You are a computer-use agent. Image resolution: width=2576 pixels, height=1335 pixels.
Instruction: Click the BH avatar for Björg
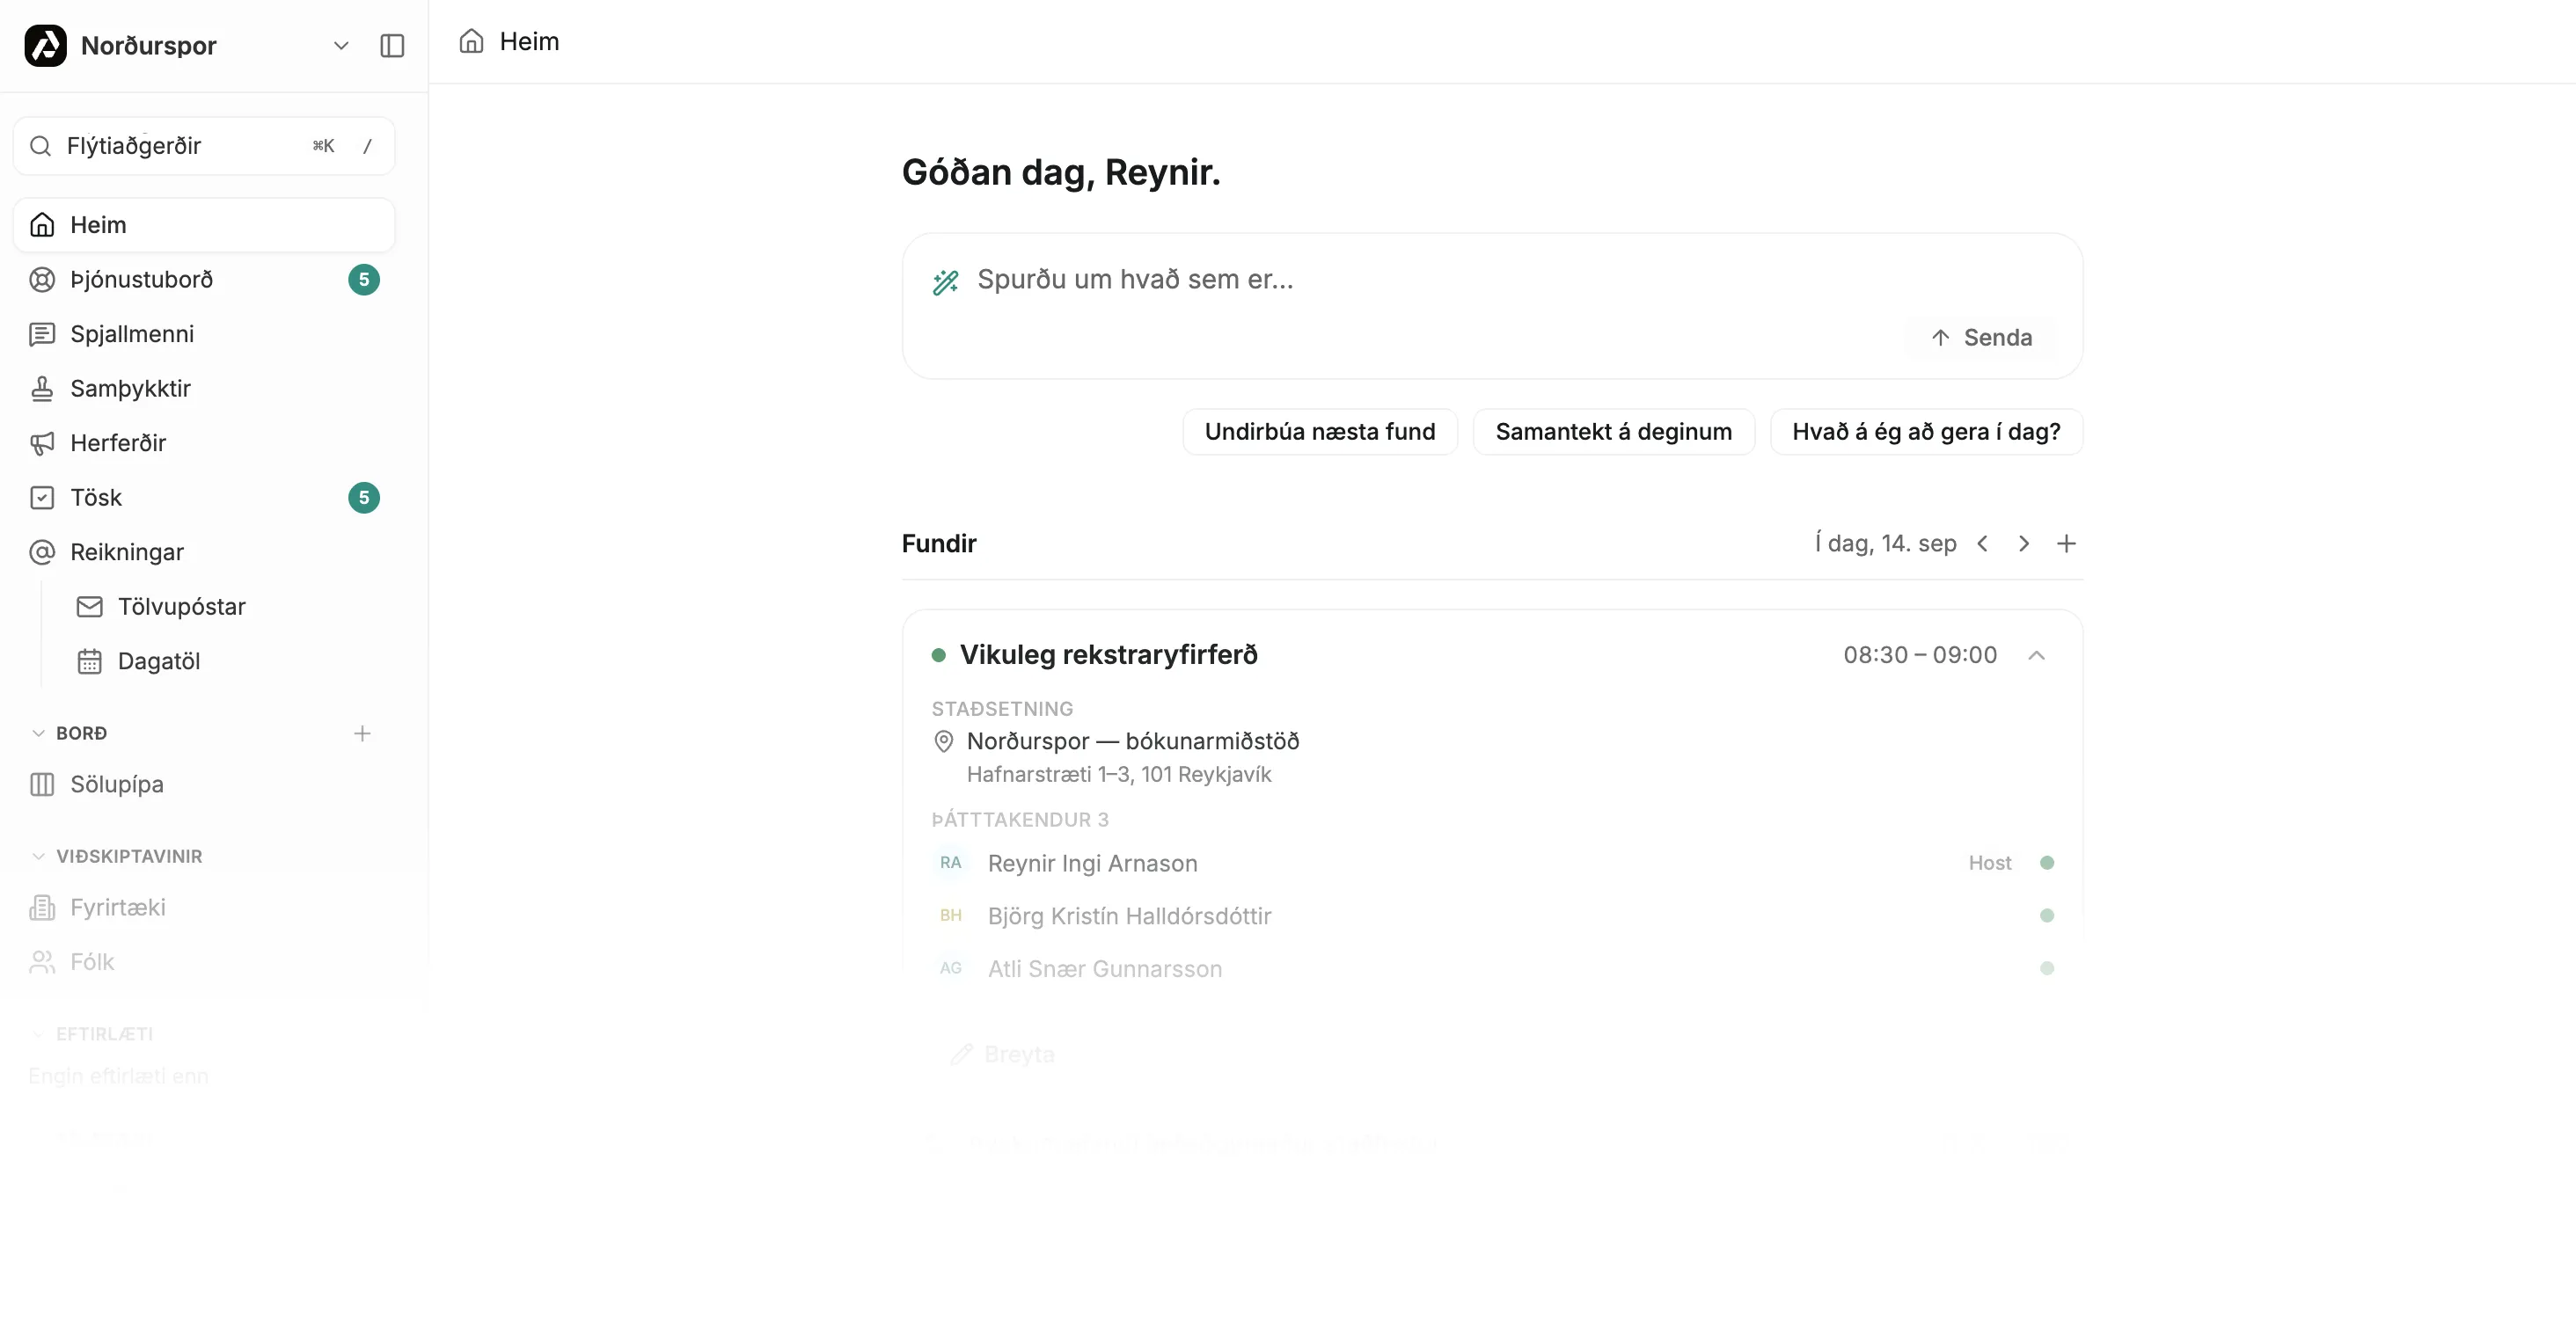(950, 916)
